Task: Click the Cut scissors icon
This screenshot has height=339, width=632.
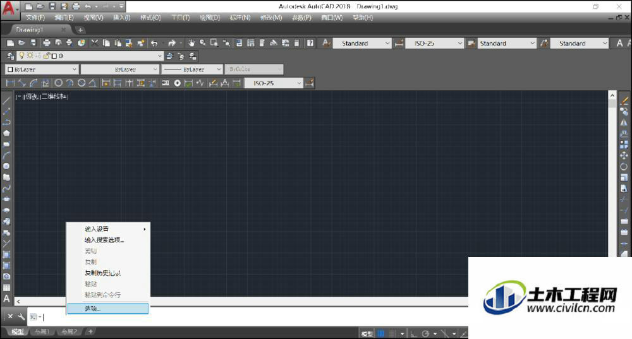Action: coord(95,43)
